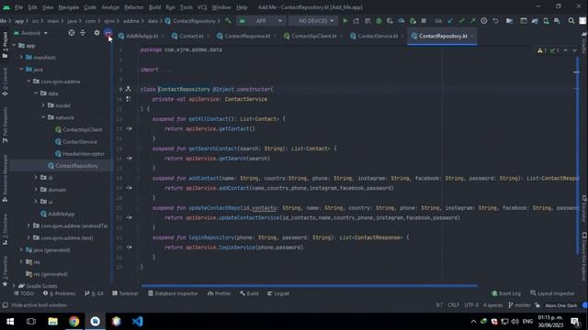Open the Layout Inspector
Viewport: 588px width, 330px height.
552,293
